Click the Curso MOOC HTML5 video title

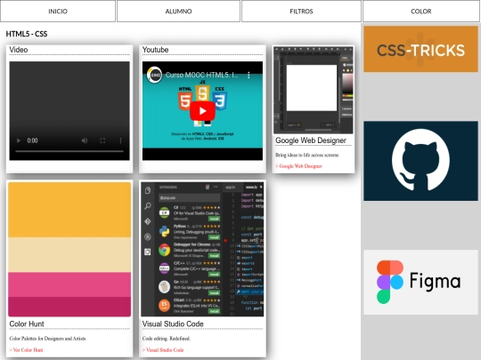pos(201,75)
